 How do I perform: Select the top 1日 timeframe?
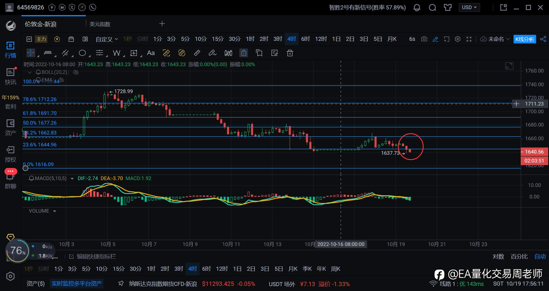click(336, 39)
